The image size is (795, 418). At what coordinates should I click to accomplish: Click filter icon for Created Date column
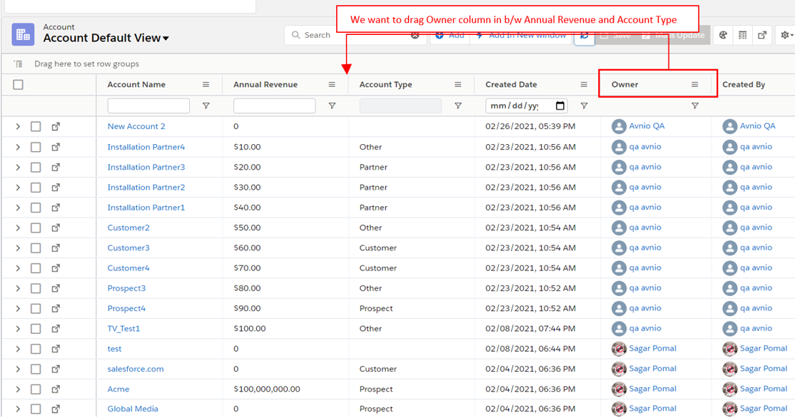584,106
